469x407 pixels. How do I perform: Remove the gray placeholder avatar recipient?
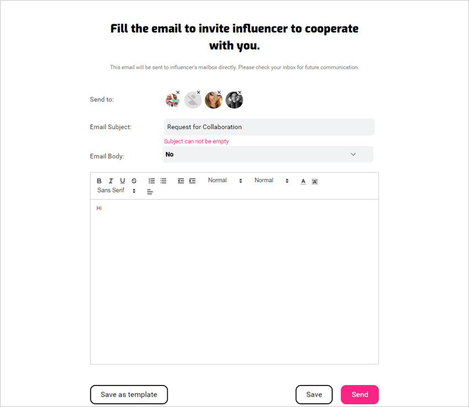[198, 92]
